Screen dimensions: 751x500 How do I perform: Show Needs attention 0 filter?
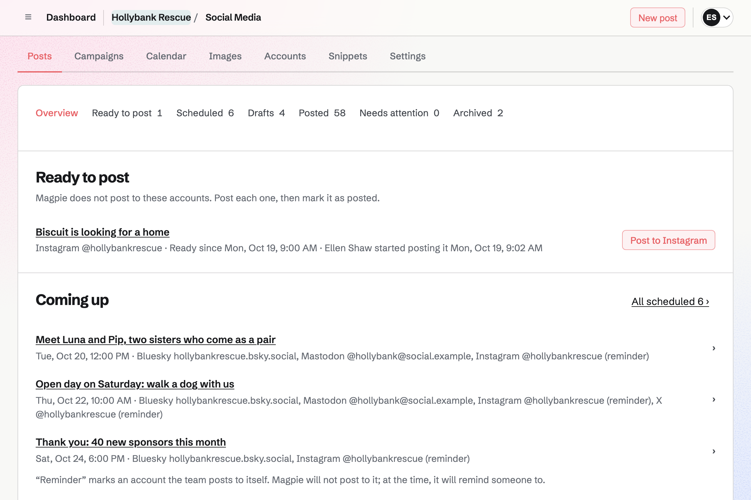(x=399, y=113)
